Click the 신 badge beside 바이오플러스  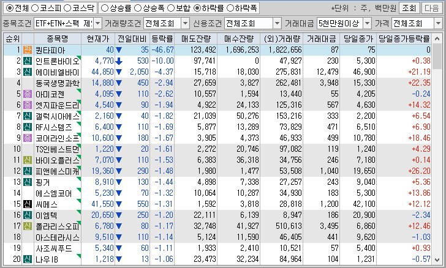tap(28, 160)
